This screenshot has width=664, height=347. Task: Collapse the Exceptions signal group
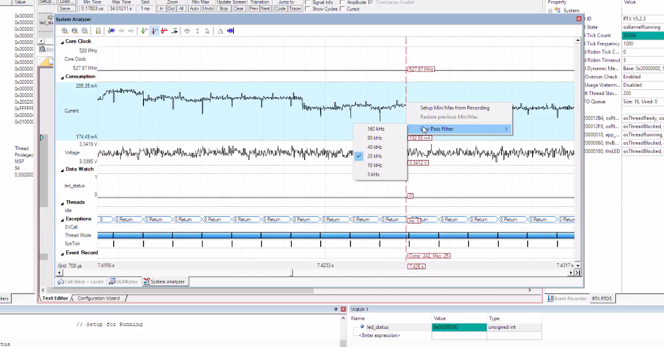(x=62, y=219)
